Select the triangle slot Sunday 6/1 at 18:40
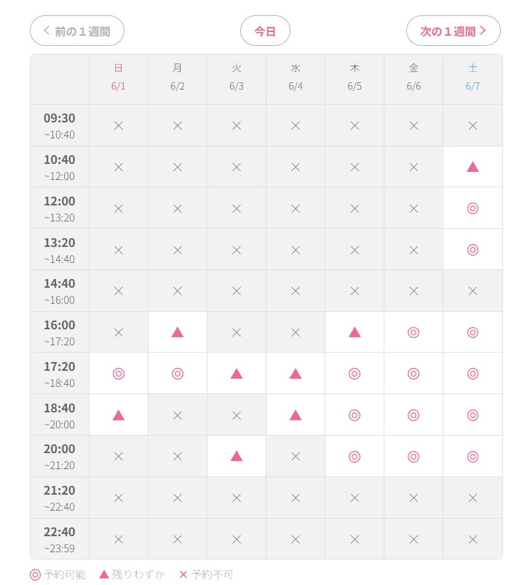This screenshot has width=522, height=585. [x=118, y=415]
